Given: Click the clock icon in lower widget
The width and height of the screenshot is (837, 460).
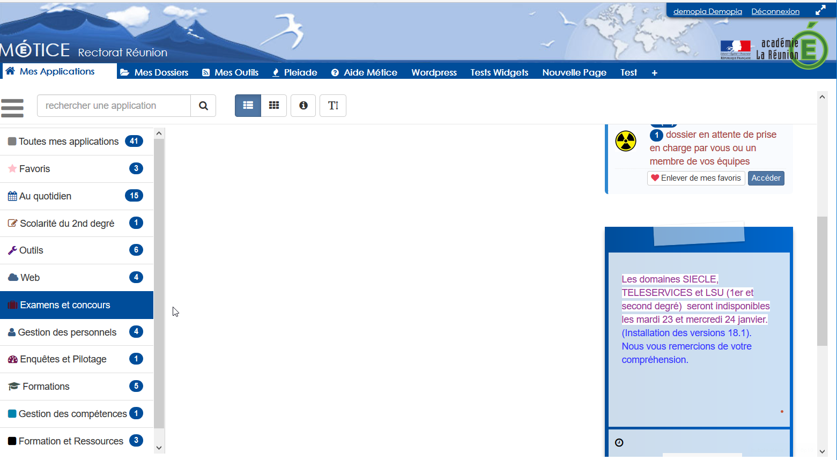Looking at the screenshot, I should coord(619,442).
